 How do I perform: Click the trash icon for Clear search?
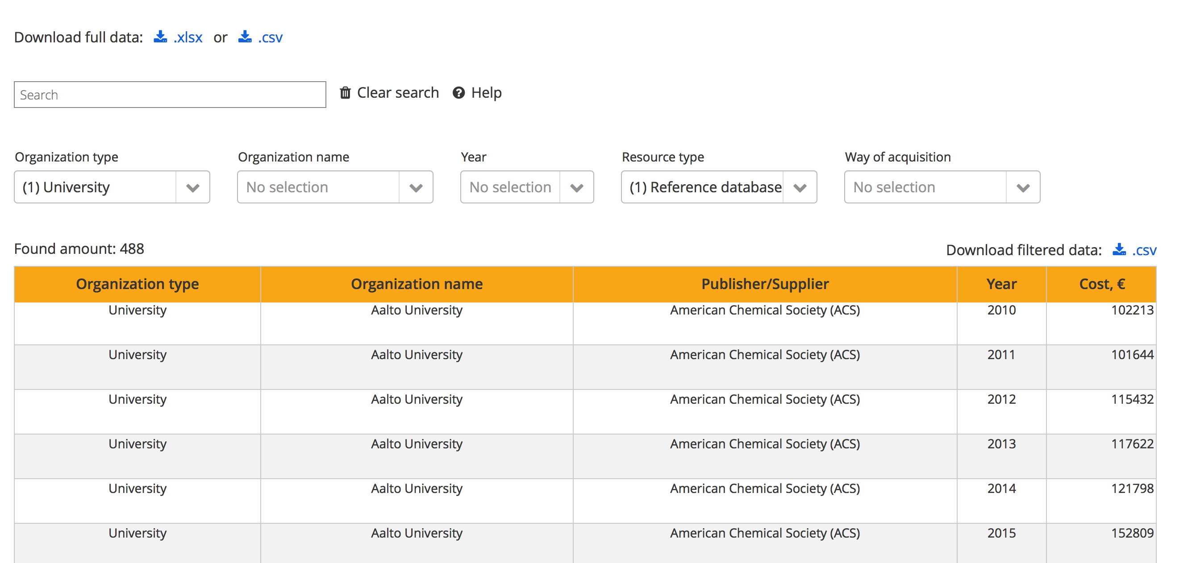coord(345,93)
